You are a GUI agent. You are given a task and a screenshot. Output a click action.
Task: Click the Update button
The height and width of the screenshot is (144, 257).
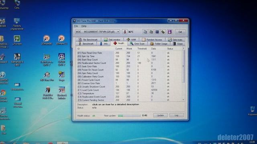(x=160, y=115)
